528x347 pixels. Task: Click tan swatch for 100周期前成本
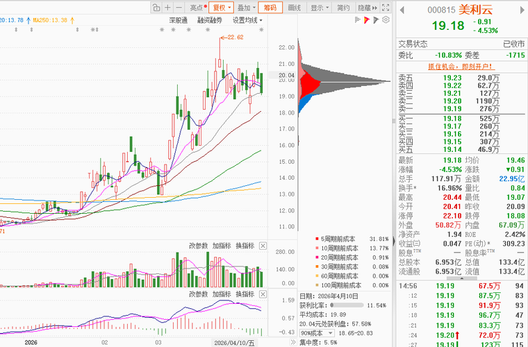coord(317,285)
